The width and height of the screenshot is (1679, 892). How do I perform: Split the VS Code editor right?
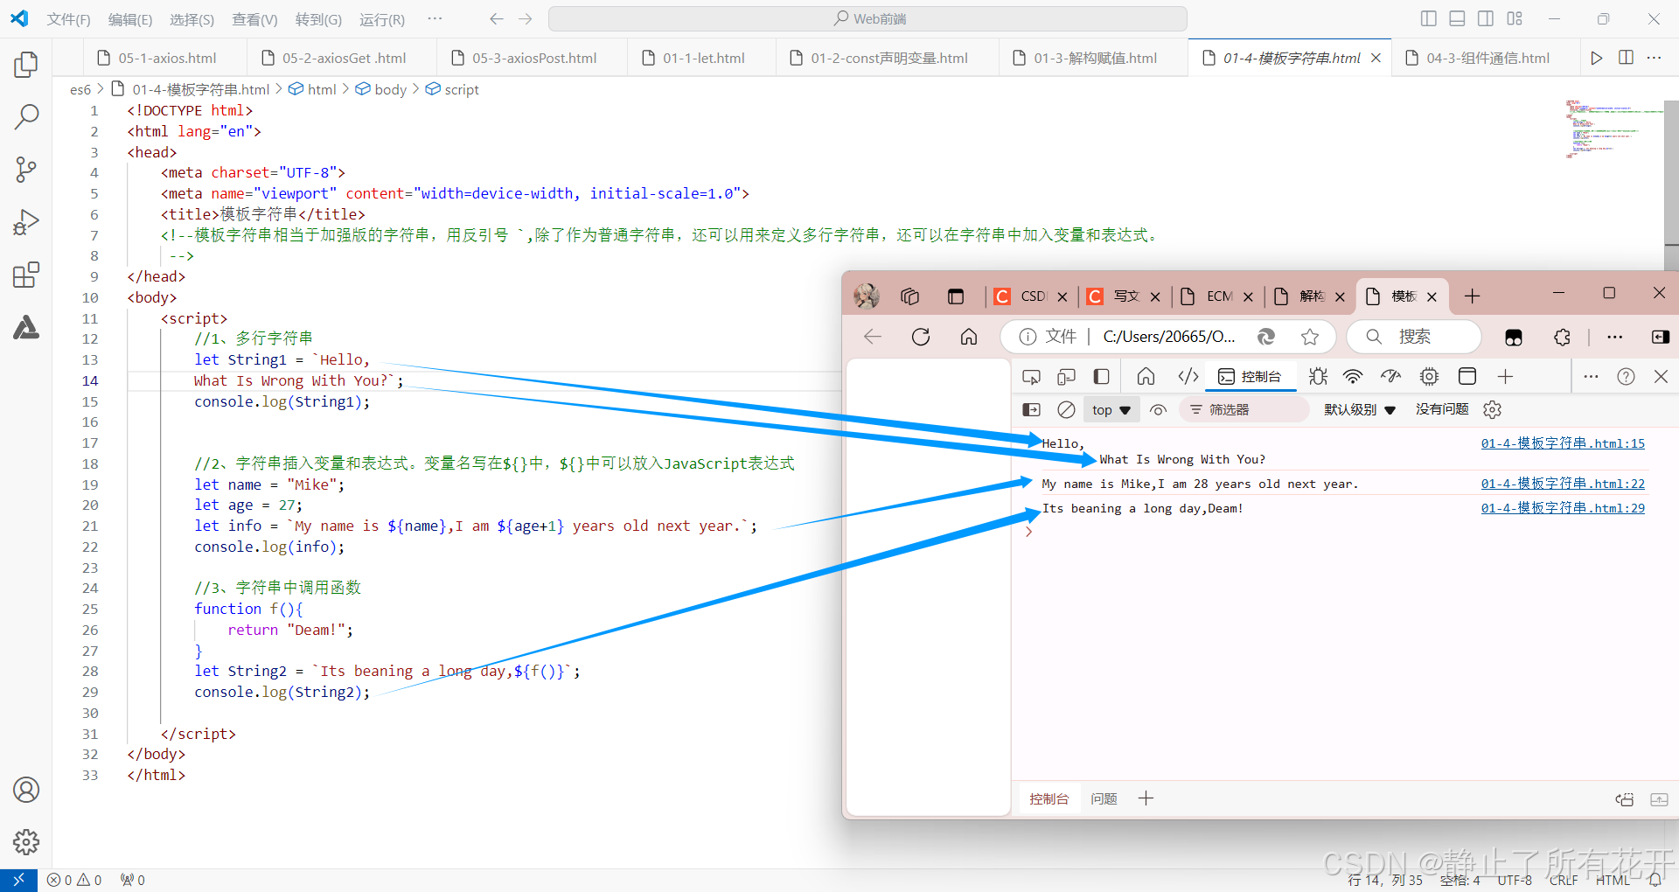click(x=1626, y=58)
